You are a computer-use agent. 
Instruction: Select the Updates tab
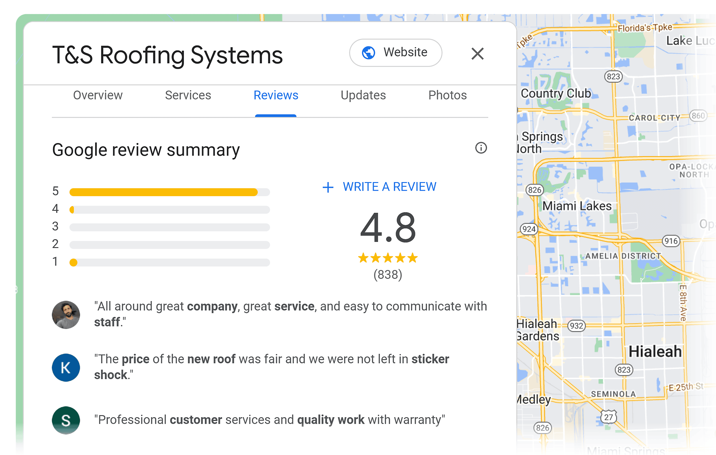point(363,95)
